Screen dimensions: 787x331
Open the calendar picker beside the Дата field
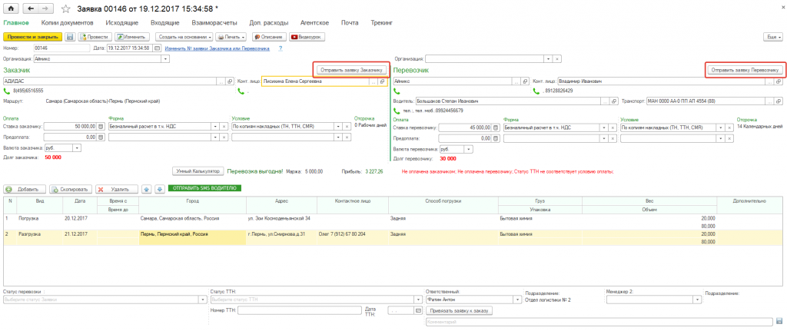pyautogui.click(x=157, y=48)
